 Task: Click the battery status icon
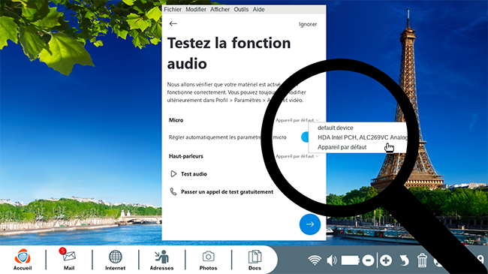tap(351, 260)
